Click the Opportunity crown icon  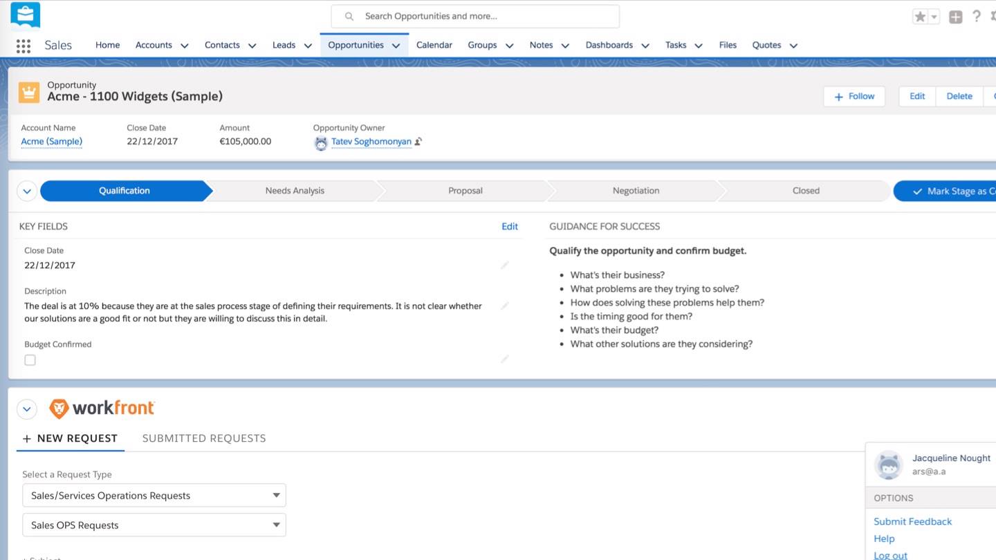pyautogui.click(x=29, y=92)
